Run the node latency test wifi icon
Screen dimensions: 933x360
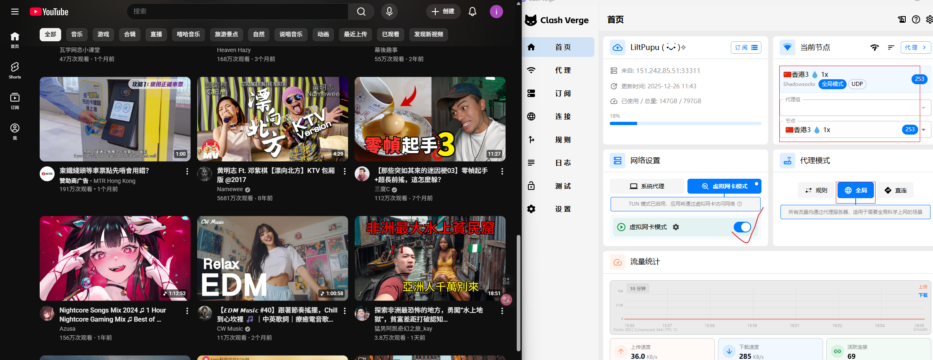(874, 47)
